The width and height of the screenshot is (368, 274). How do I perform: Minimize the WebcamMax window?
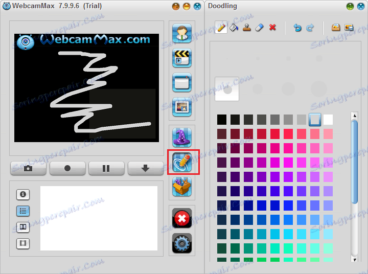coord(187,6)
